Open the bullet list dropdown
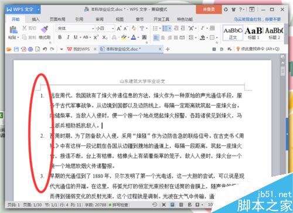The height and width of the screenshot is (213, 293). [160, 29]
